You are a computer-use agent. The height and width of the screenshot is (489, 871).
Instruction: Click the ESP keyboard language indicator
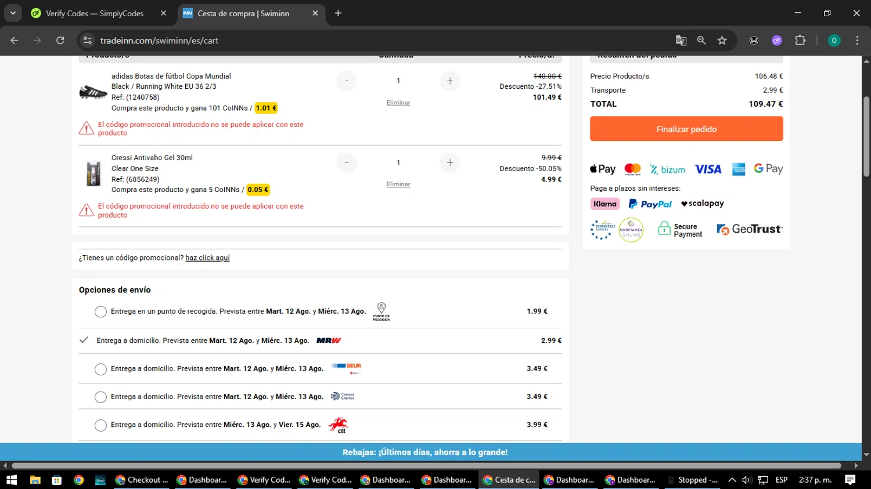pyautogui.click(x=782, y=480)
